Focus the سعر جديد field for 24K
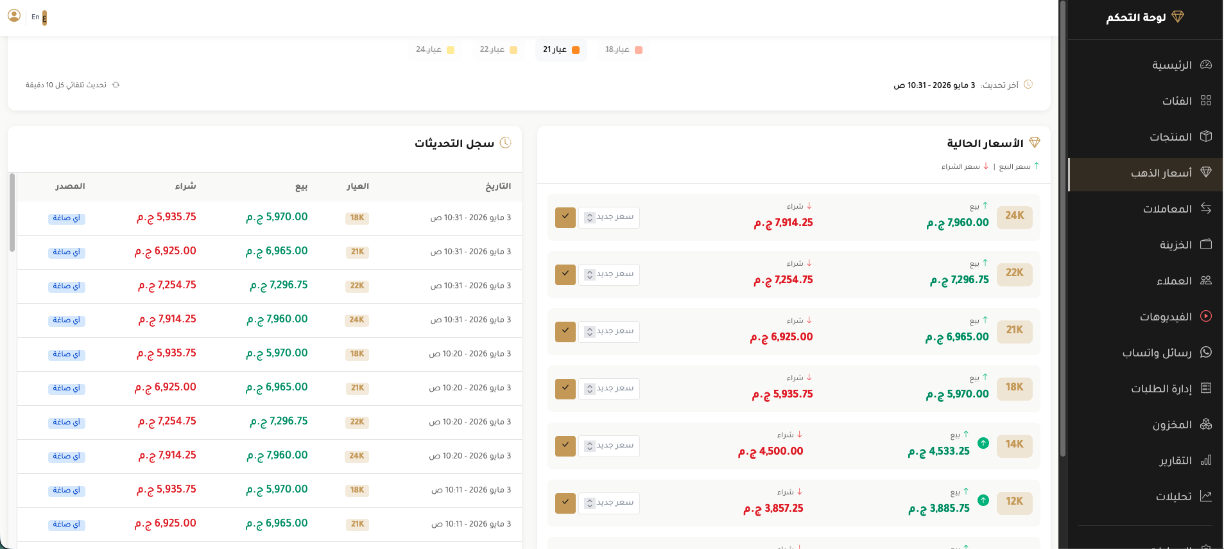 click(x=609, y=217)
